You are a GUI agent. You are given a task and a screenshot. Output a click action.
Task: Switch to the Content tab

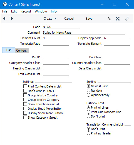point(21,51)
